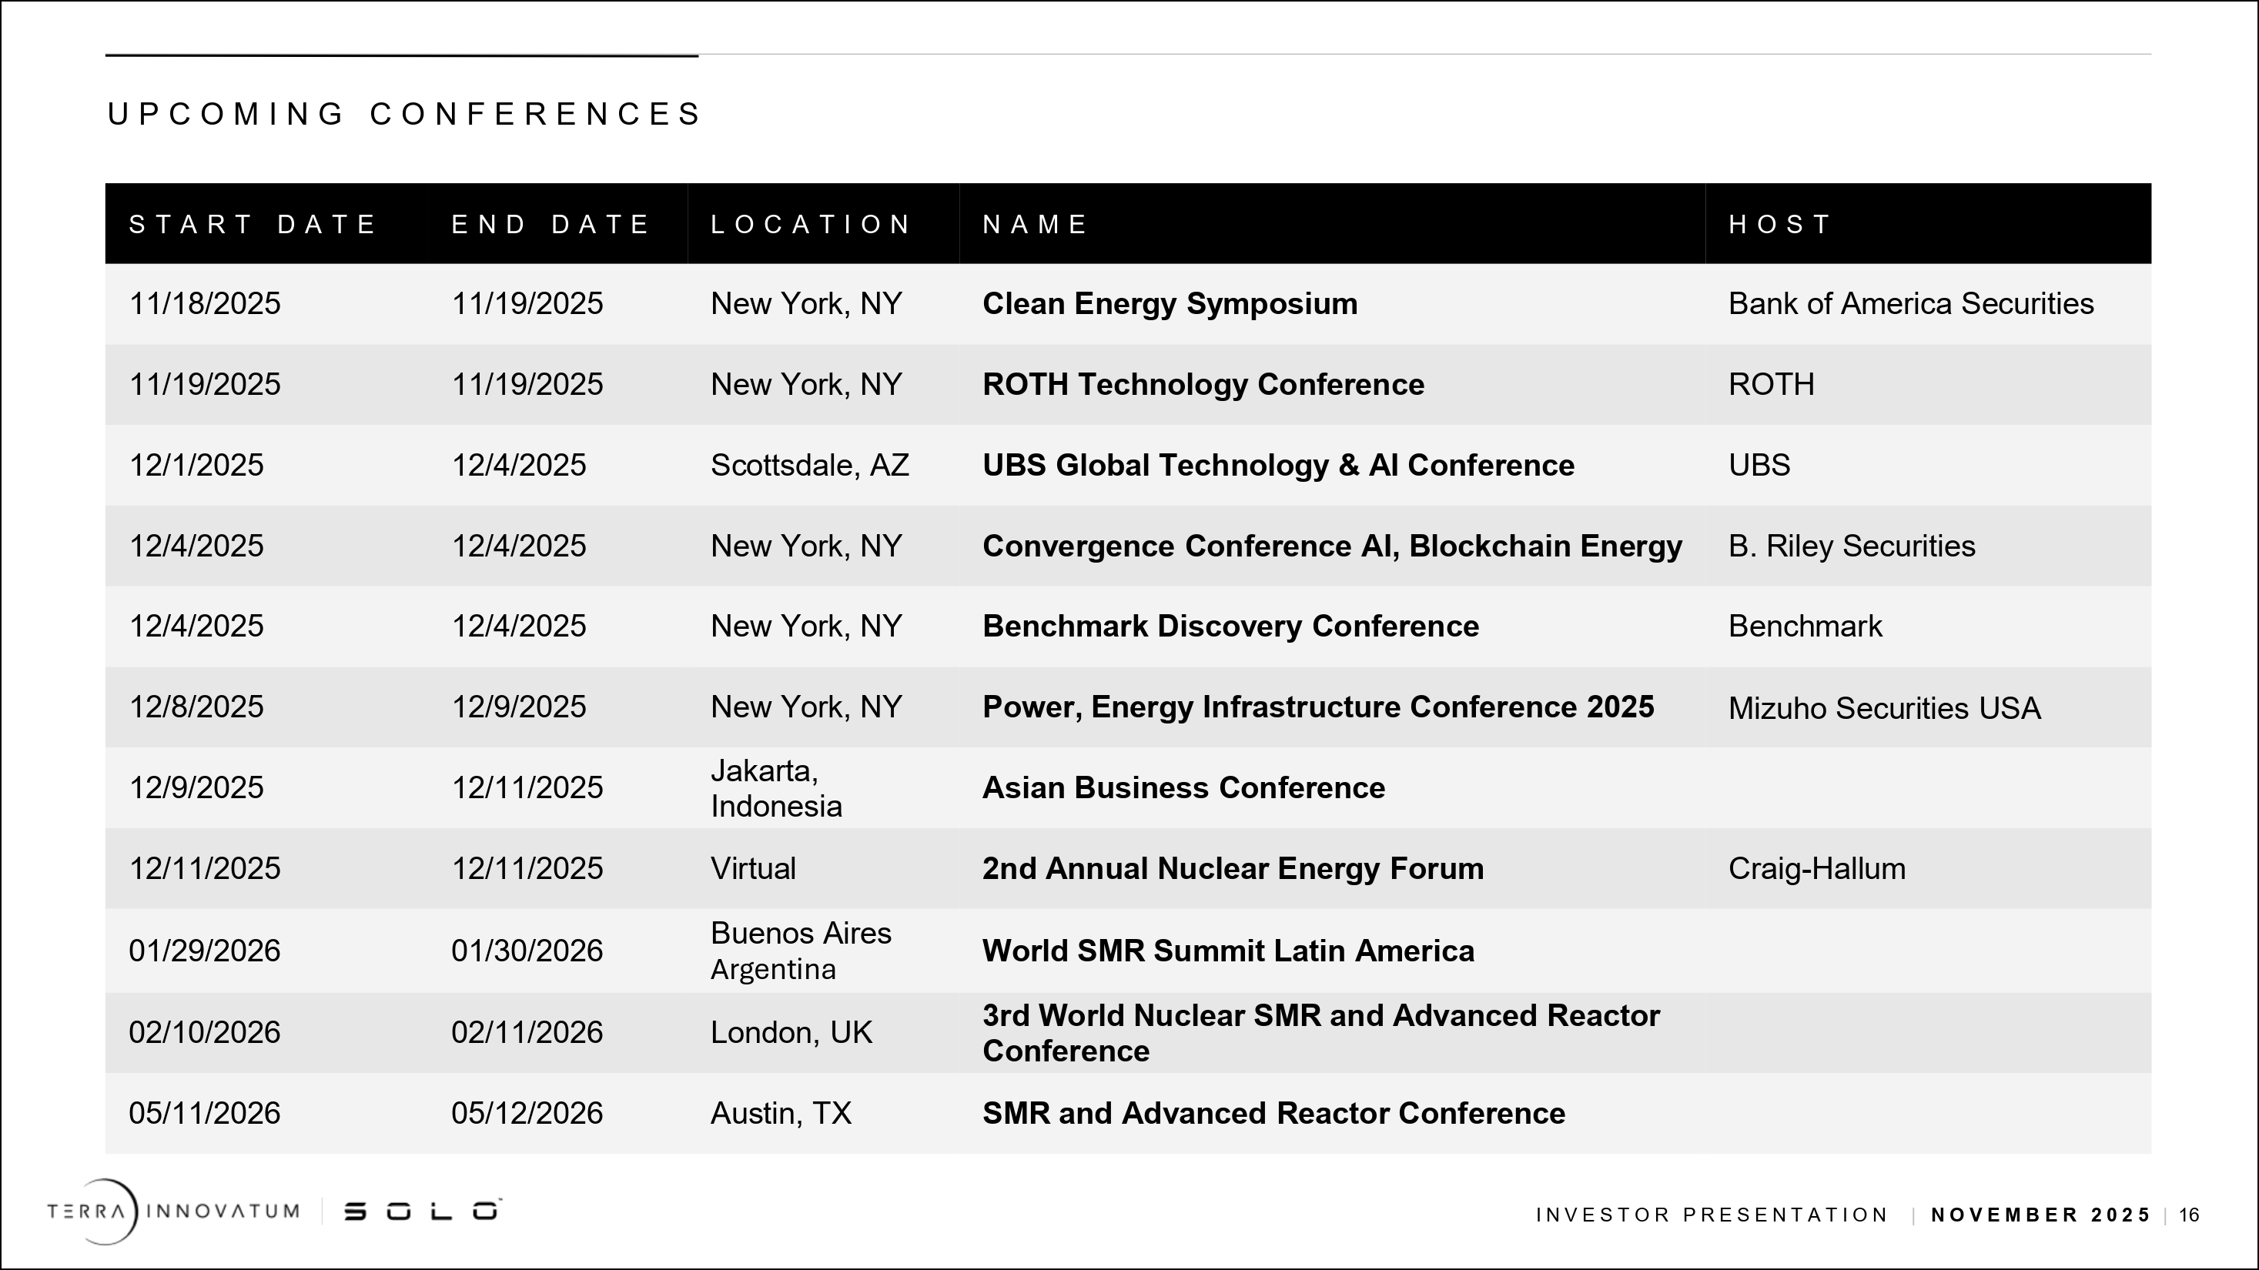Click World SMR Summit Latin America
The width and height of the screenshot is (2259, 1270).
[x=1228, y=950]
